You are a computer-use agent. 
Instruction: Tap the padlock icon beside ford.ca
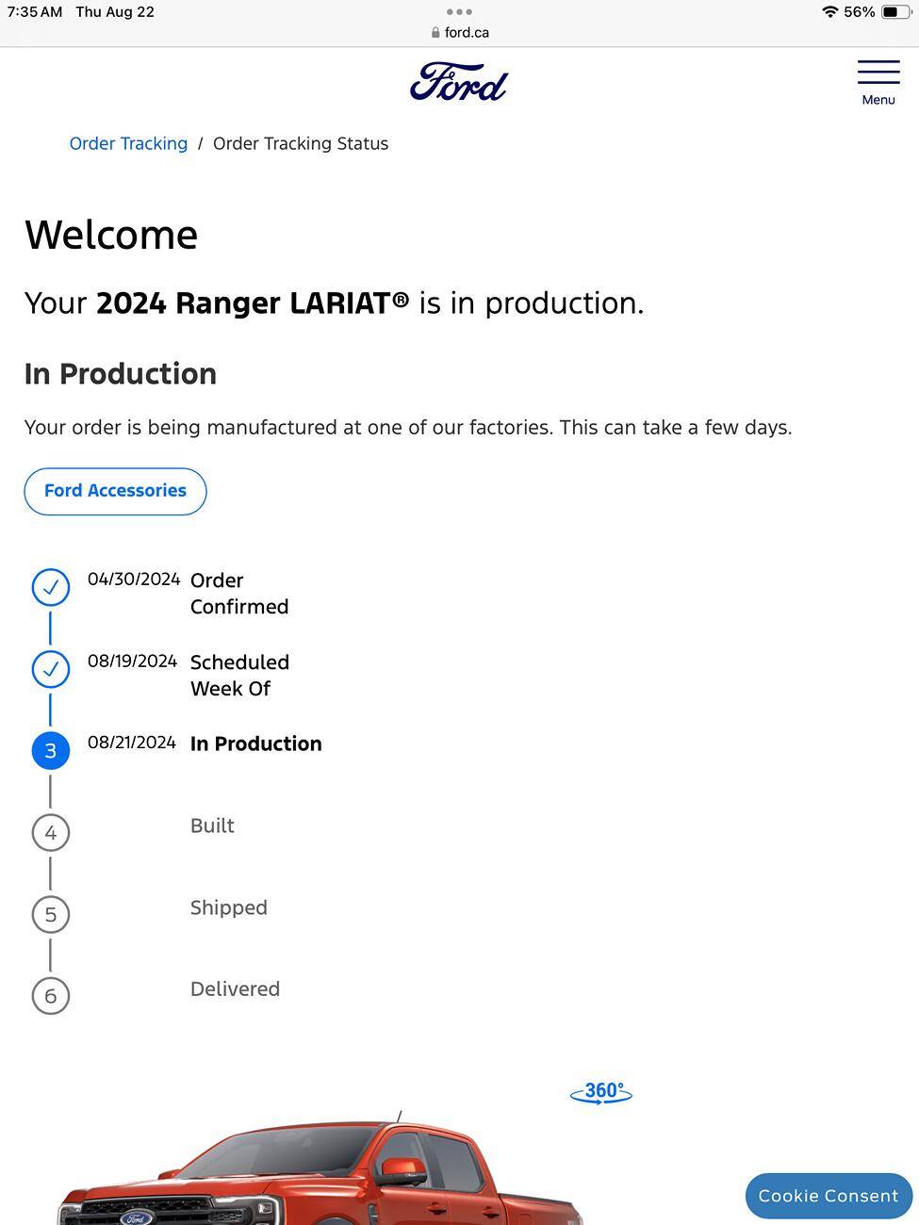(x=435, y=32)
